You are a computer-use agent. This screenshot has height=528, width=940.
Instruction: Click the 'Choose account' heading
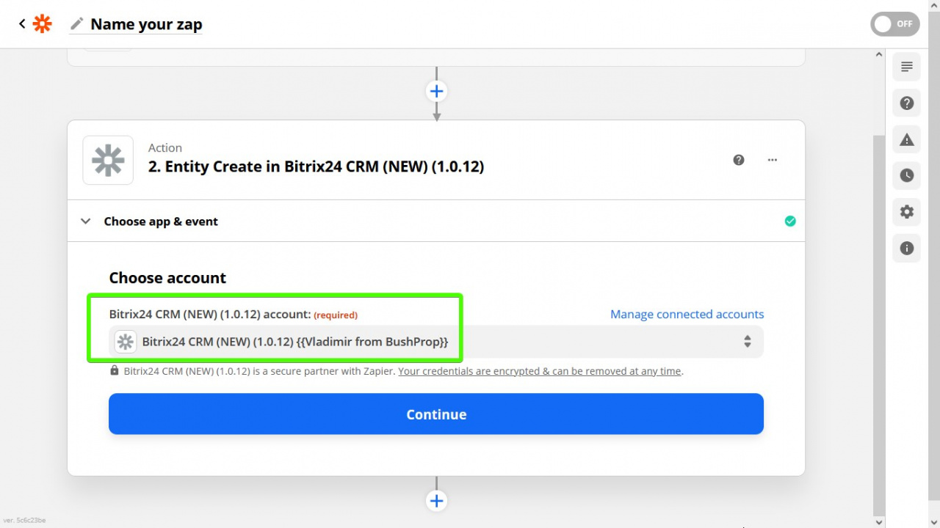click(x=167, y=278)
